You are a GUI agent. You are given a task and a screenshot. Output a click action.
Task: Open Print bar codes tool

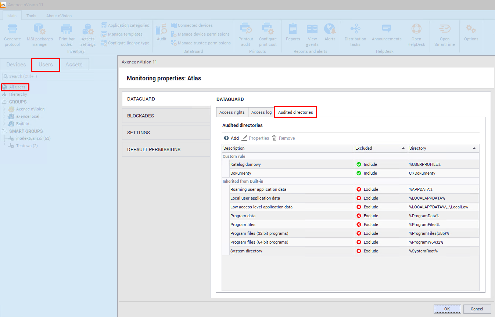point(67,29)
